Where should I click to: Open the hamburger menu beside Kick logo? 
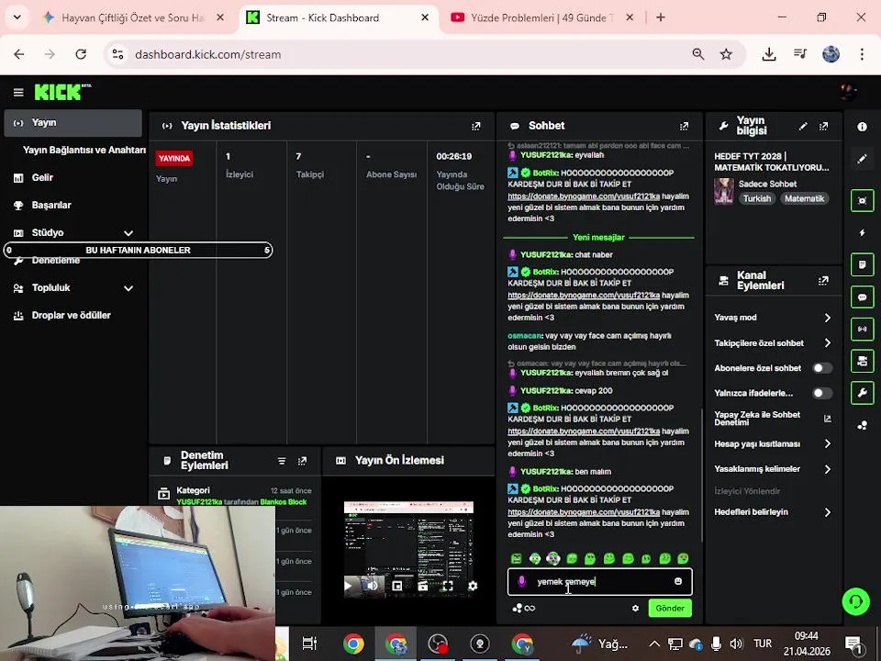18,92
